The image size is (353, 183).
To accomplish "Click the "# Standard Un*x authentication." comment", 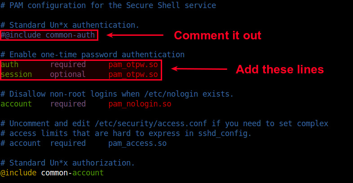I will tap(70, 25).
